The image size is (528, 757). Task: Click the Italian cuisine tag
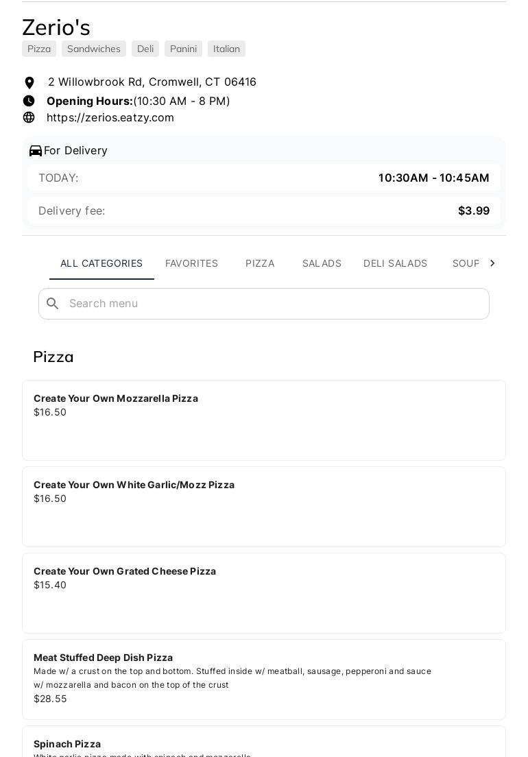[x=226, y=49]
